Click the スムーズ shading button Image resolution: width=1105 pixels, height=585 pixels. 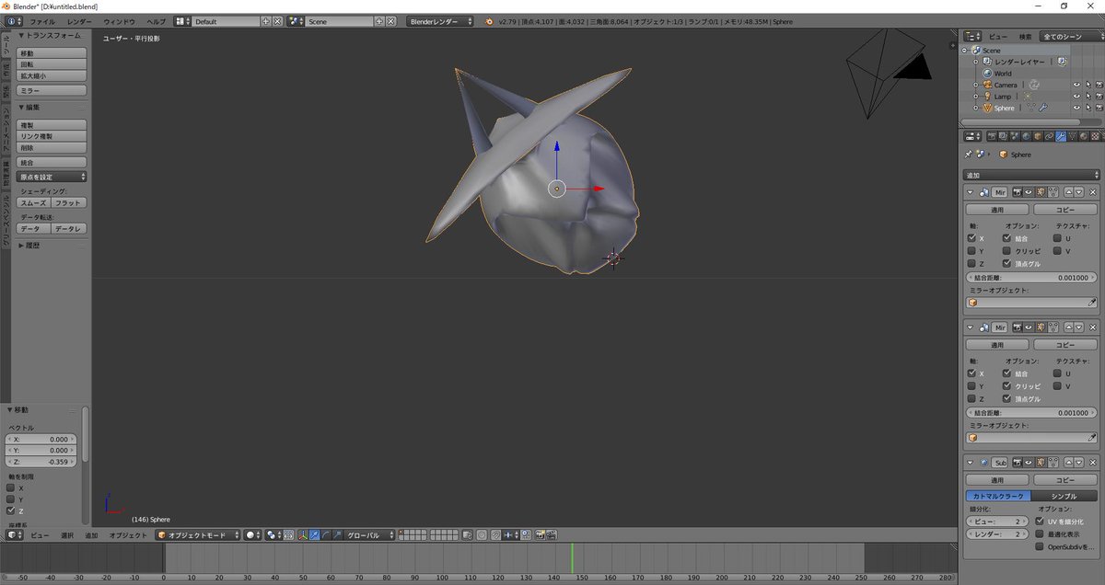coord(34,202)
